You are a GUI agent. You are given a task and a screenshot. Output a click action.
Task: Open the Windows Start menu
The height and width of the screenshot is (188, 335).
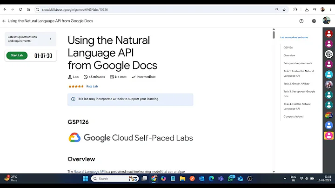85,179
